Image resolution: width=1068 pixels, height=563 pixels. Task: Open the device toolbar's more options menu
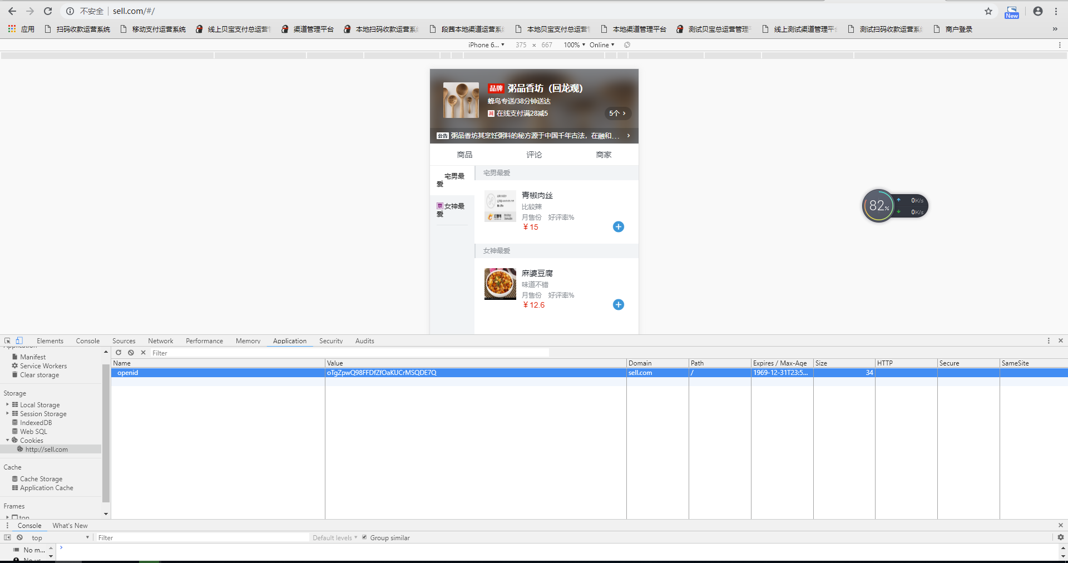(x=1060, y=45)
